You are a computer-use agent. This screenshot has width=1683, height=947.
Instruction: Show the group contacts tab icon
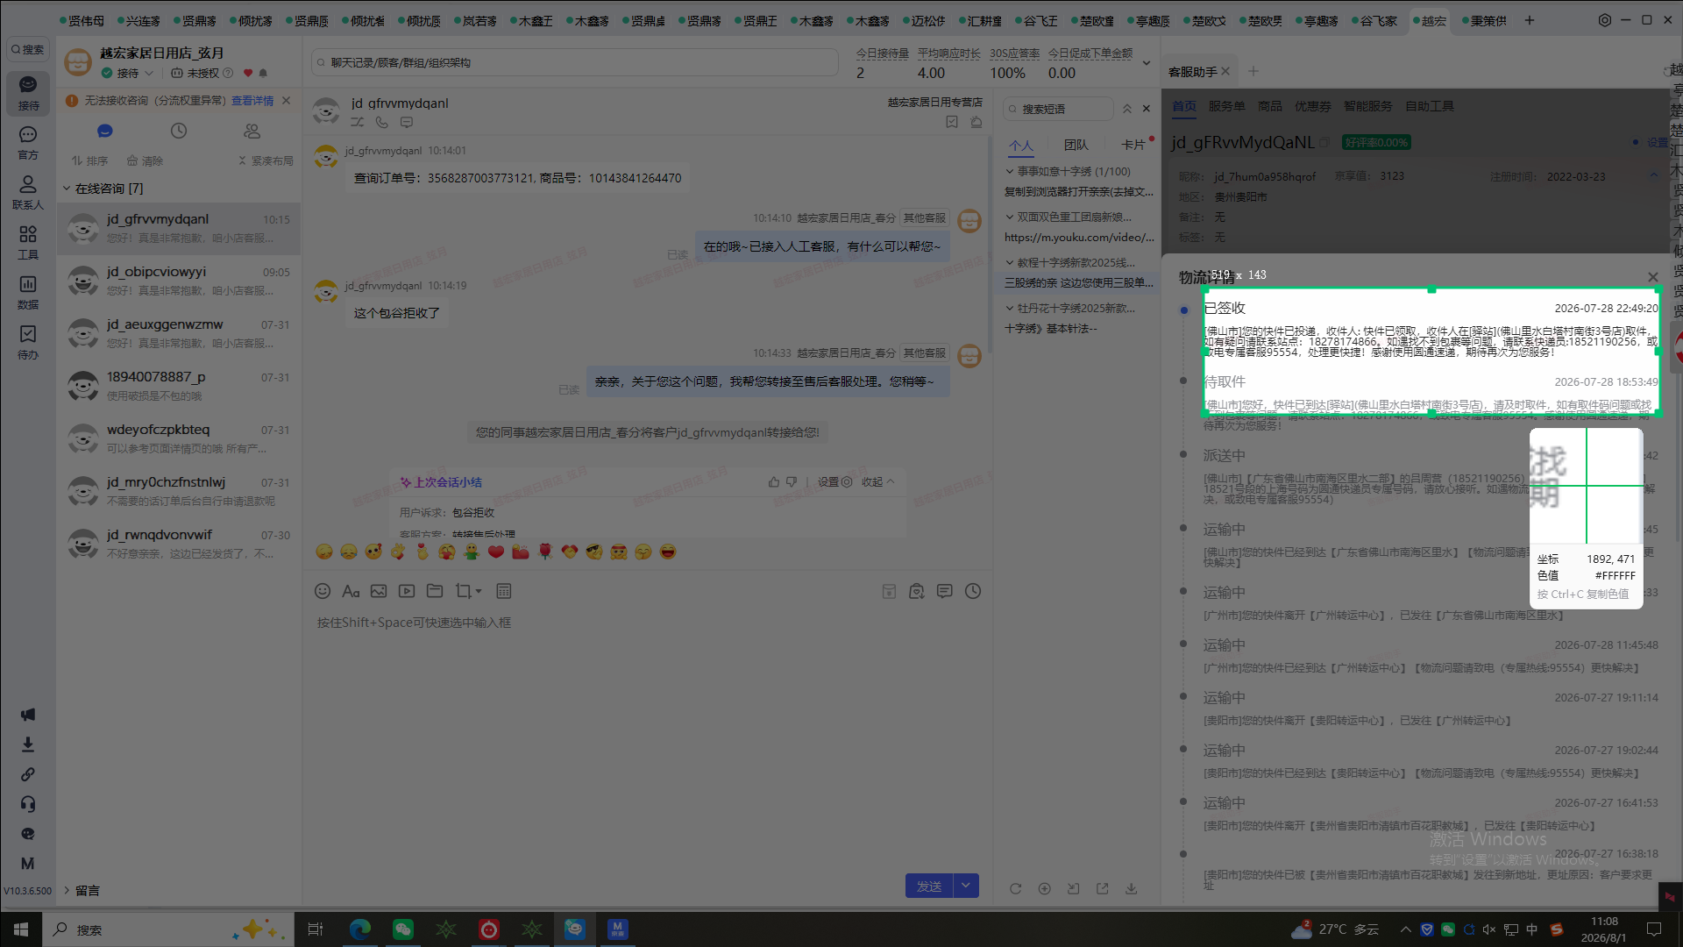(252, 131)
